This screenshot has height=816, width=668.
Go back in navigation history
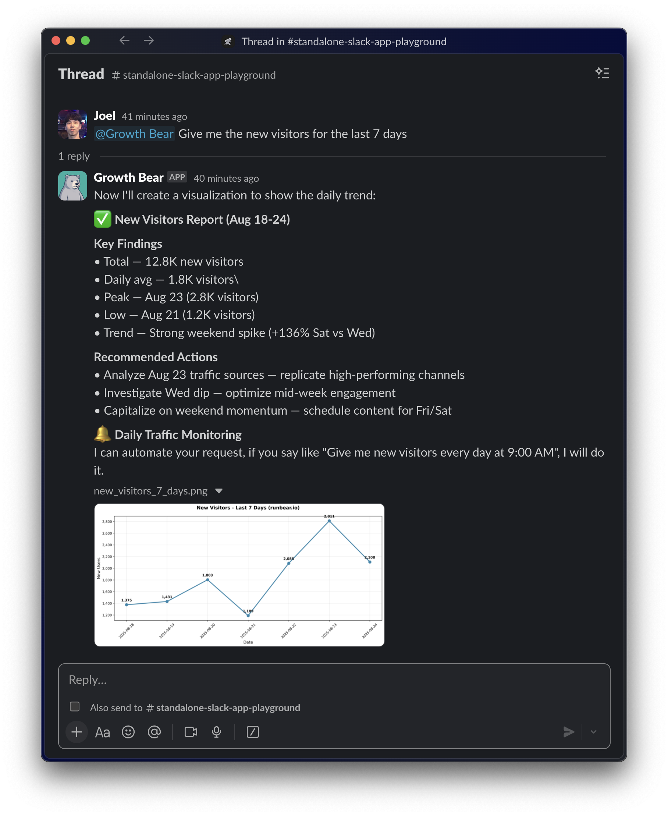click(124, 40)
